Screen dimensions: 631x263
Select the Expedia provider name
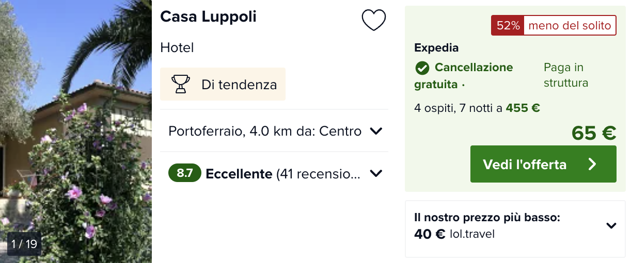click(x=436, y=48)
